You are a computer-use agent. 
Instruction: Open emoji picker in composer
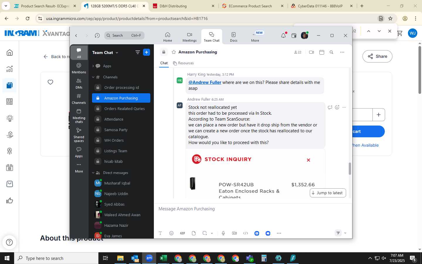171,233
